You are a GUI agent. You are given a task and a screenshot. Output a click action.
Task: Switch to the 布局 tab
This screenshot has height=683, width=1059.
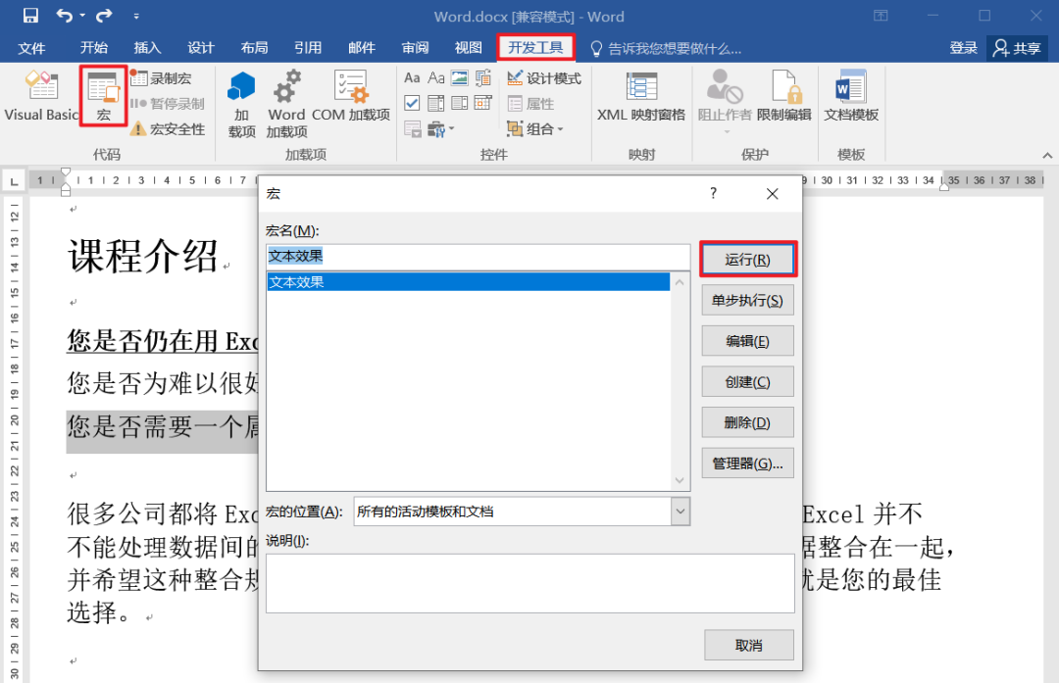(x=254, y=48)
